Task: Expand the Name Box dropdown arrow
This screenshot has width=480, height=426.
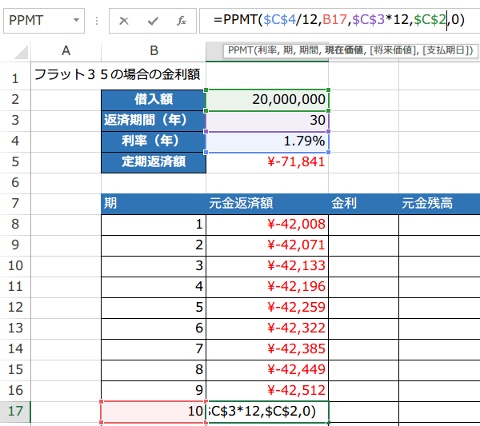Action: click(x=76, y=20)
